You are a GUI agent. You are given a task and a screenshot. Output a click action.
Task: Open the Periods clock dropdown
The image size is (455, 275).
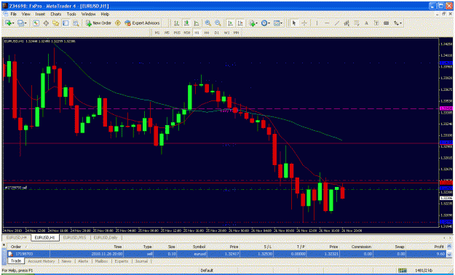pos(265,23)
